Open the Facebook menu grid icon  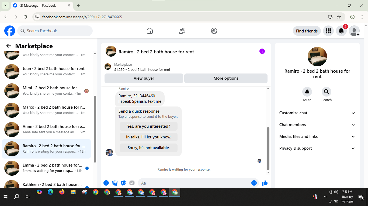(328, 31)
